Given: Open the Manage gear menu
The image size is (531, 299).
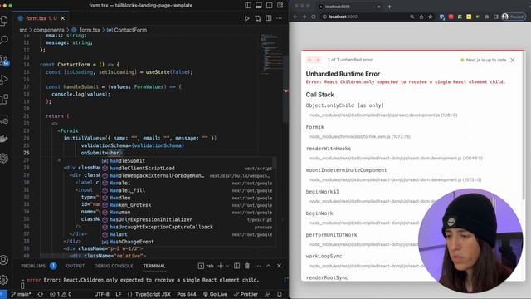Looking at the screenshot, I should (4, 280).
